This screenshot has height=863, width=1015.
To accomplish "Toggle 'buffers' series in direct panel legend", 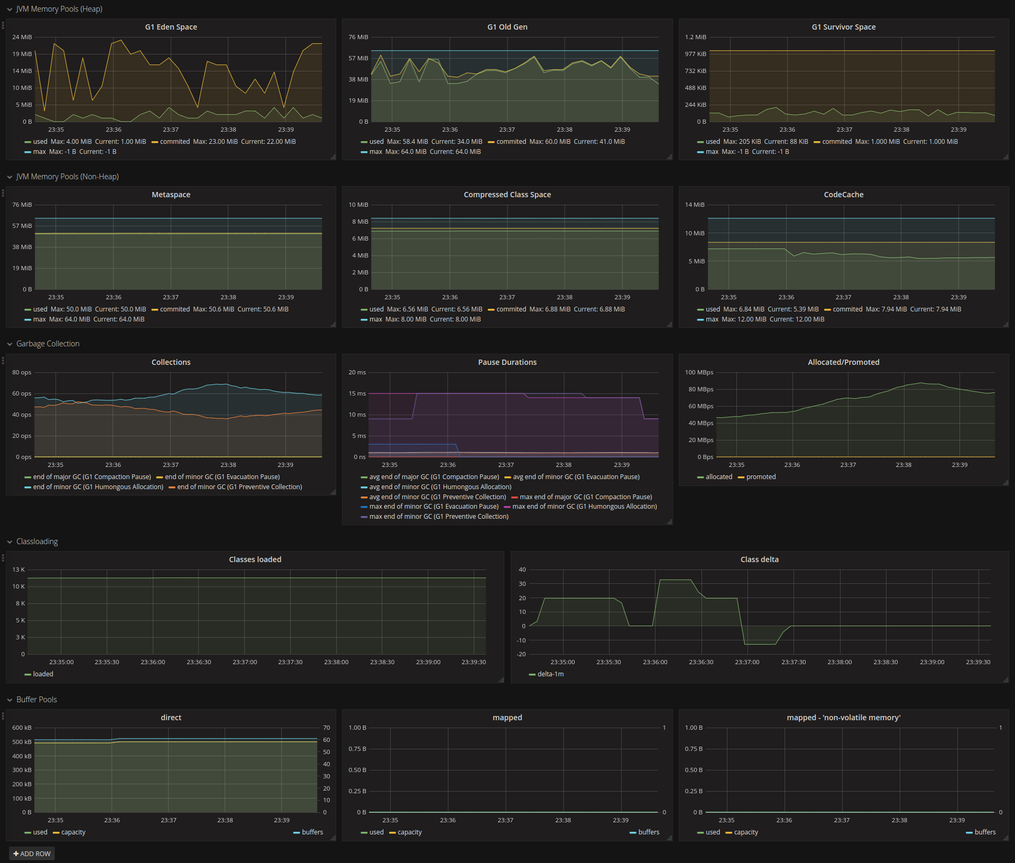I will [x=312, y=832].
